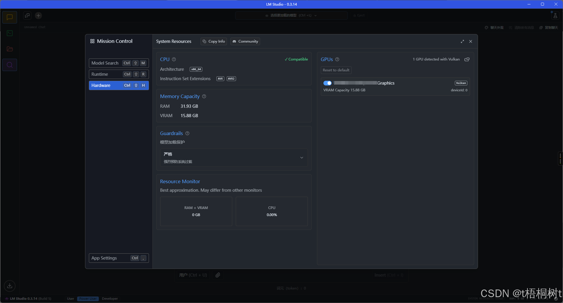Open the Developer terminal sidebar icon

[x=10, y=33]
